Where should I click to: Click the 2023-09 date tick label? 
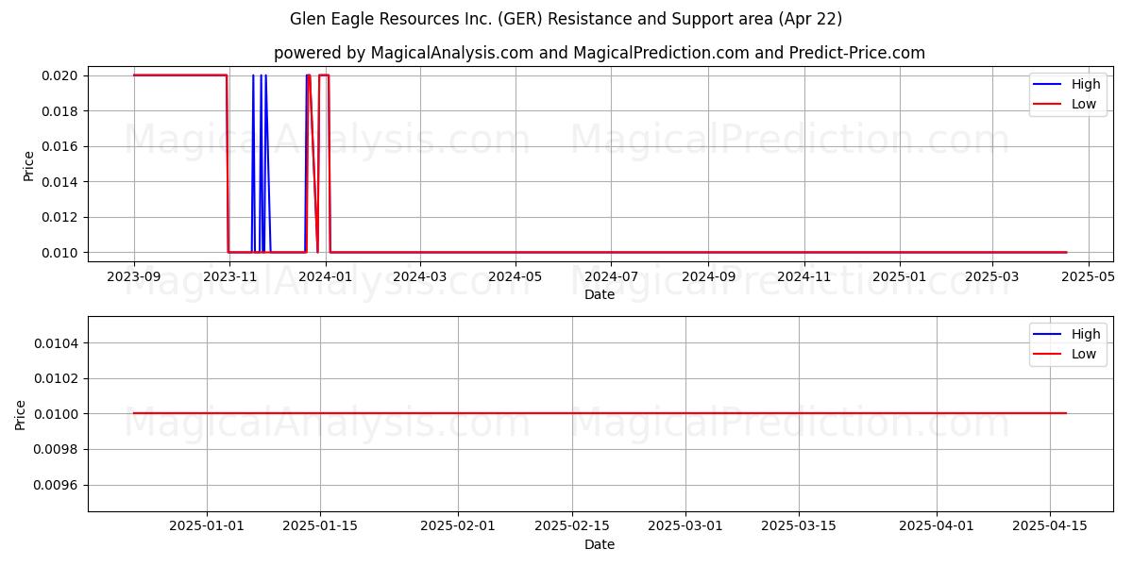click(134, 276)
